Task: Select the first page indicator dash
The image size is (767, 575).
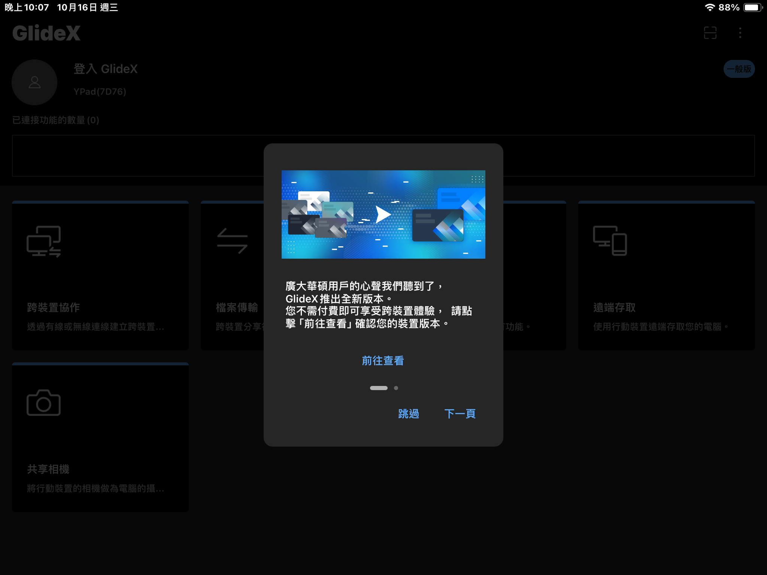Action: click(379, 388)
